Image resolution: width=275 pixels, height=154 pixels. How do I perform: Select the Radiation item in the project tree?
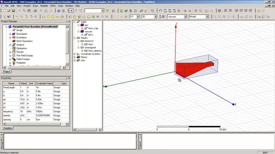coord(21,63)
